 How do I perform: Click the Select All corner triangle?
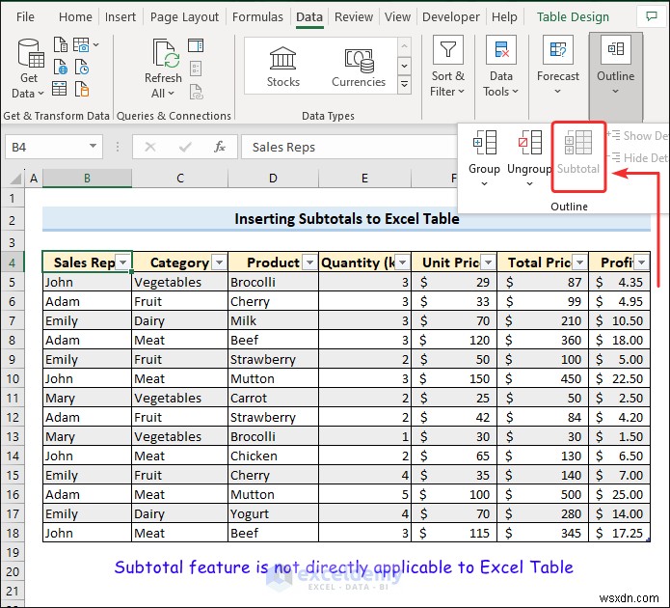click(15, 178)
